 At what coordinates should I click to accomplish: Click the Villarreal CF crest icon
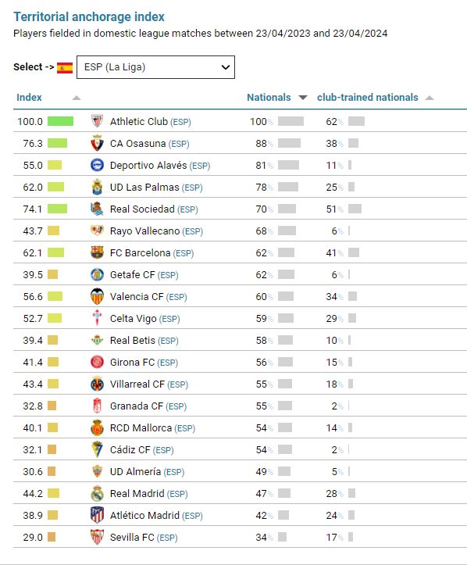point(97,384)
